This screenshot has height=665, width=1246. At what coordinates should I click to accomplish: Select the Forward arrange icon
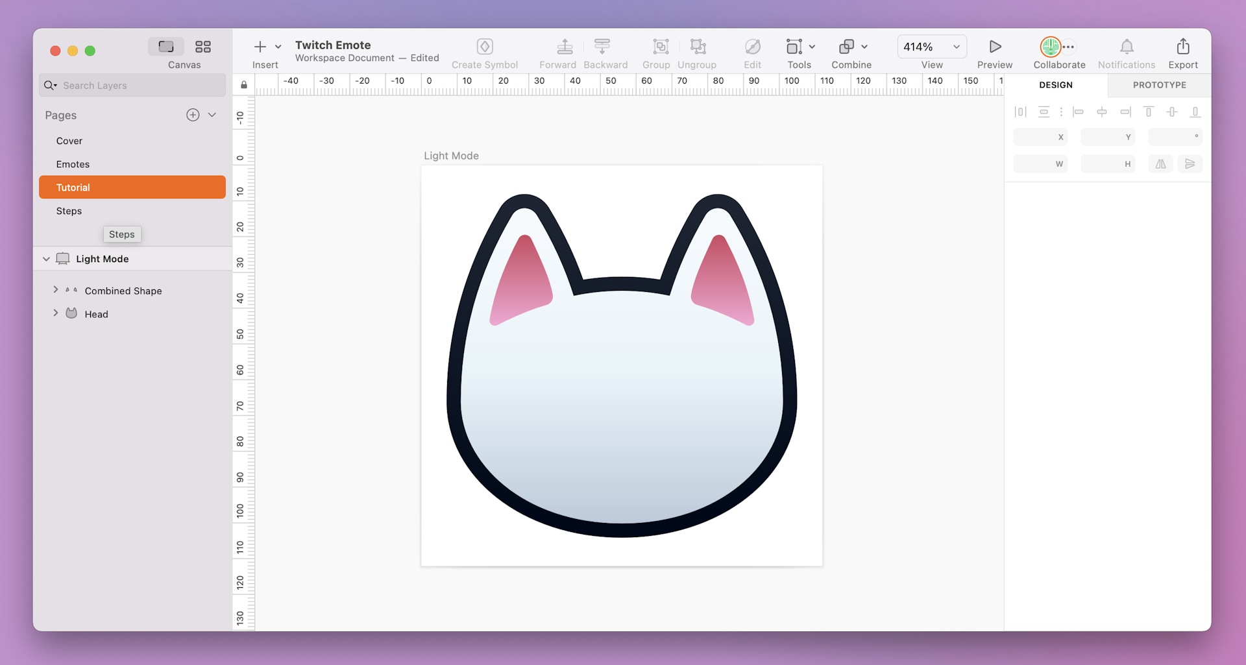564,47
